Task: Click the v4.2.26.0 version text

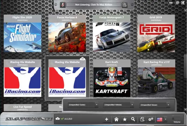Action: [x=68, y=119]
